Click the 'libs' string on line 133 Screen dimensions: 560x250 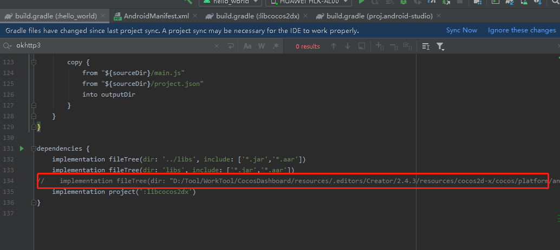[x=173, y=170]
